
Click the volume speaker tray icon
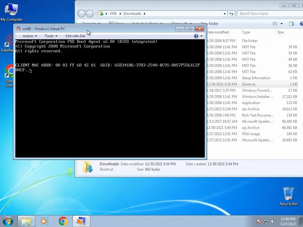click(x=273, y=221)
